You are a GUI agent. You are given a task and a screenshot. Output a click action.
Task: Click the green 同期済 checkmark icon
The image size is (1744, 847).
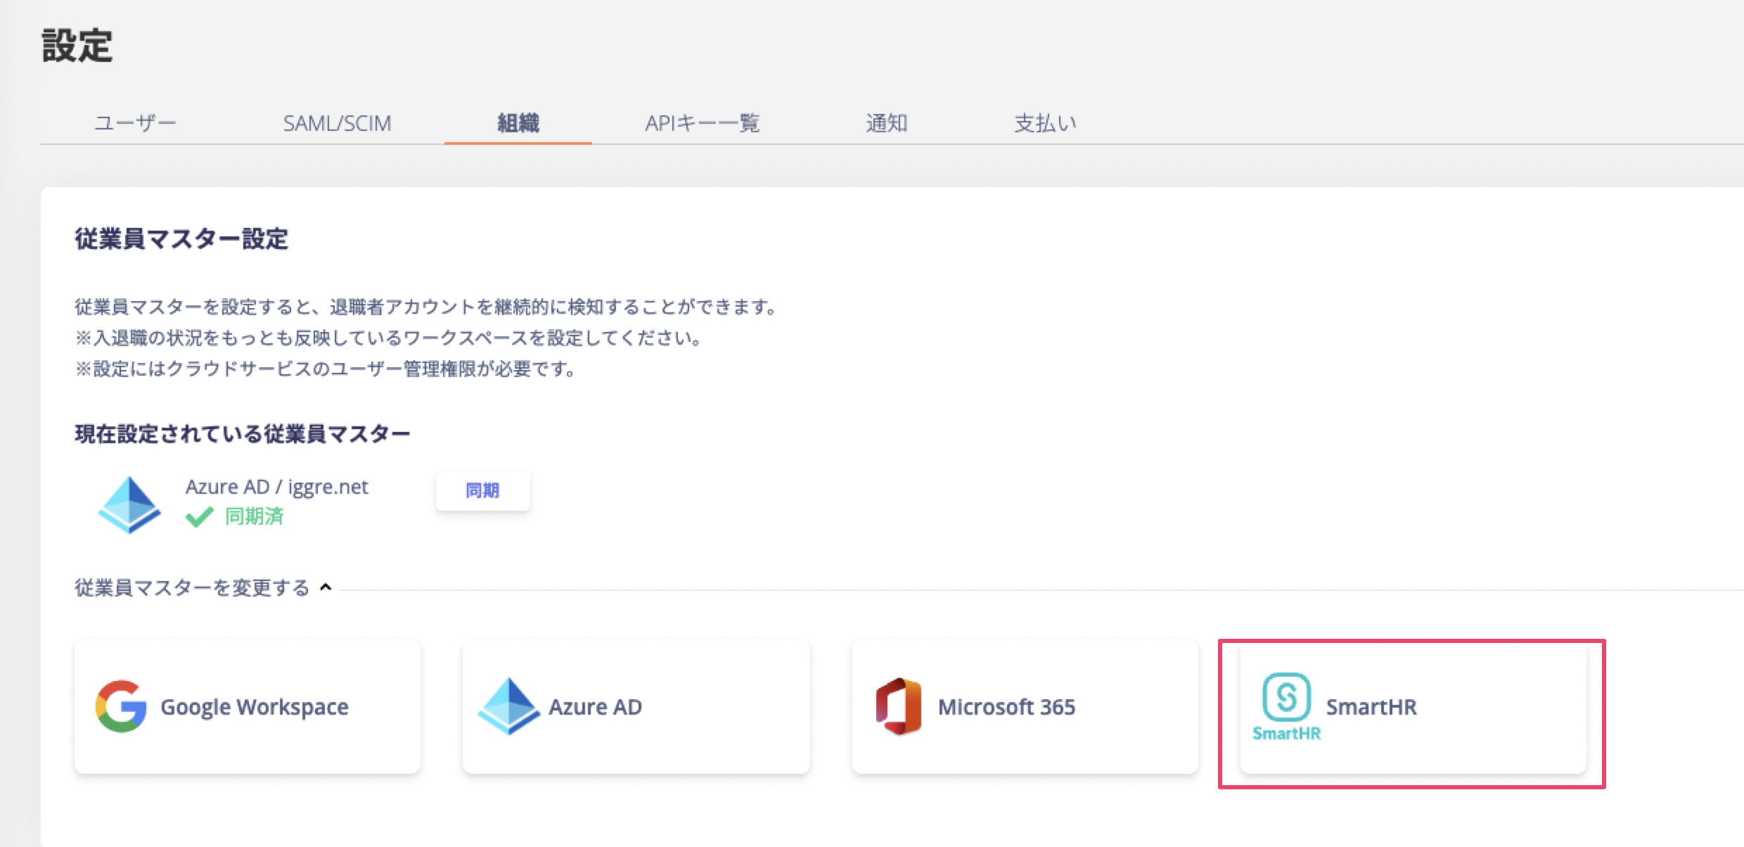[x=199, y=517]
